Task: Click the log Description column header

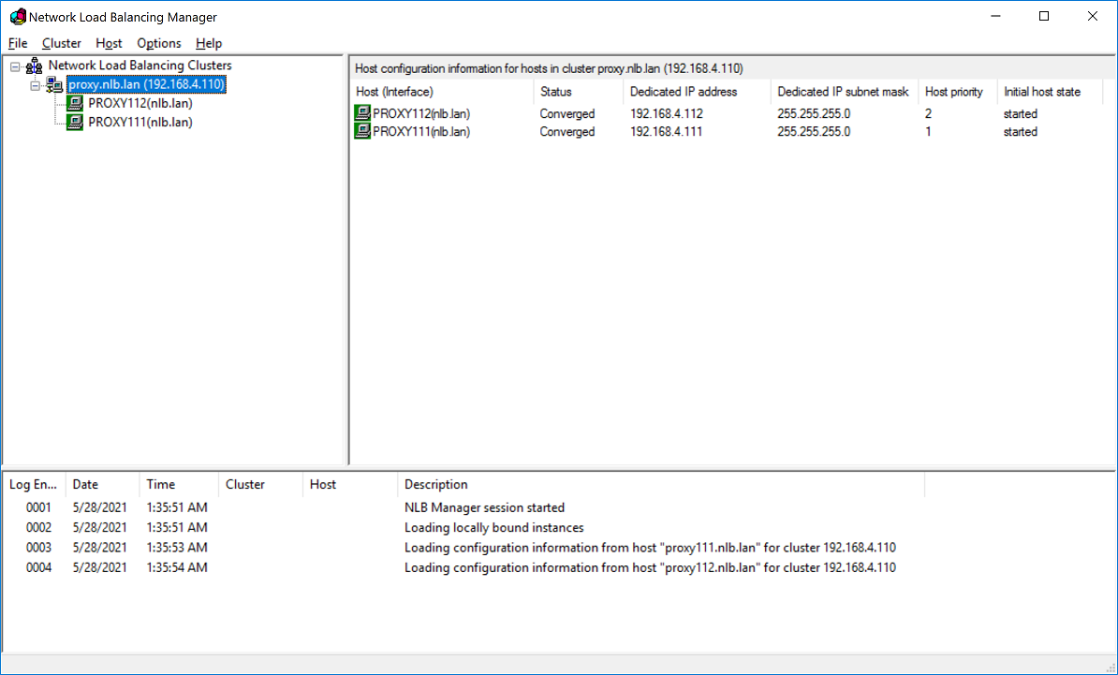Action: tap(661, 485)
